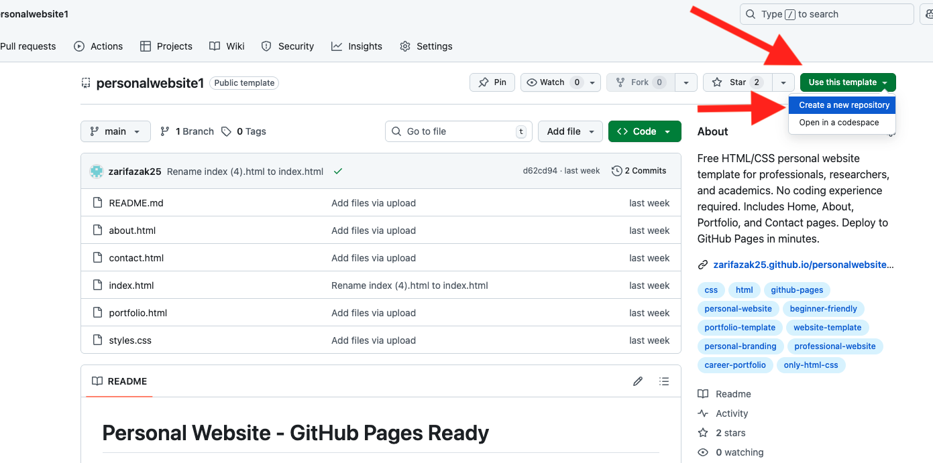Open the Actions tab

99,46
